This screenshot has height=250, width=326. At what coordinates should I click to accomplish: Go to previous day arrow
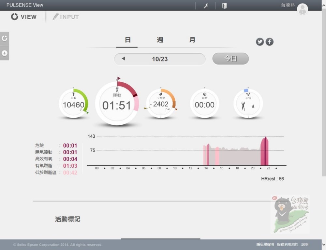[123, 59]
